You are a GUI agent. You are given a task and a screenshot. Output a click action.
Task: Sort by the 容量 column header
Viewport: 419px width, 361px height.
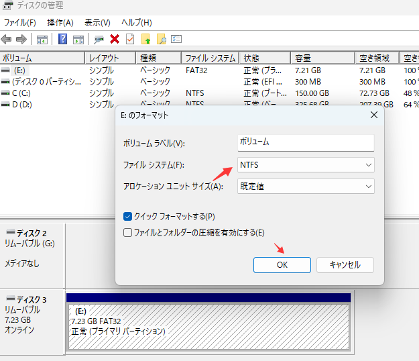tap(323, 58)
